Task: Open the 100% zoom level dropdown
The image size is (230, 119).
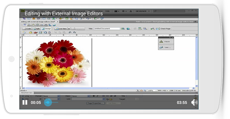Action: pos(152,91)
